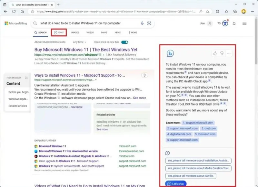View site info lock icon
Image resolution: width=258 pixels, height=187 pixels.
pyautogui.click(x=33, y=12)
